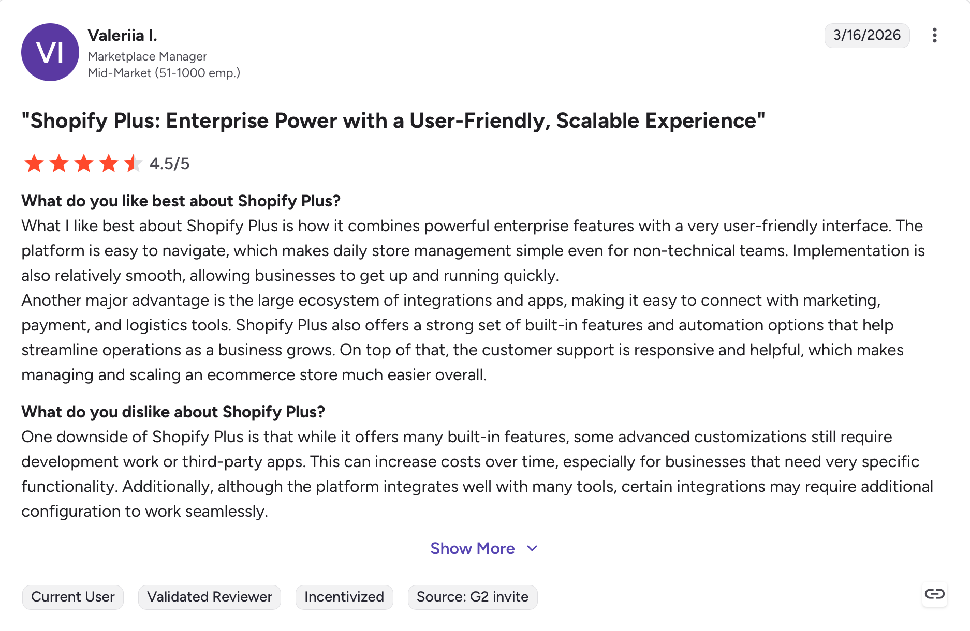Viewport: 970px width, 631px height.
Task: Click the Mid-Market company size label
Action: click(164, 73)
